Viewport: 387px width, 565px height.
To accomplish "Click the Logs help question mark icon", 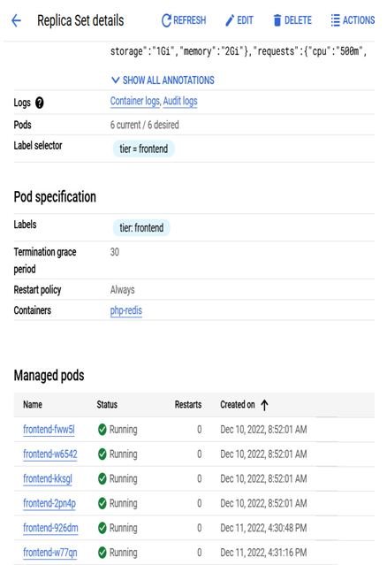I will coord(39,103).
